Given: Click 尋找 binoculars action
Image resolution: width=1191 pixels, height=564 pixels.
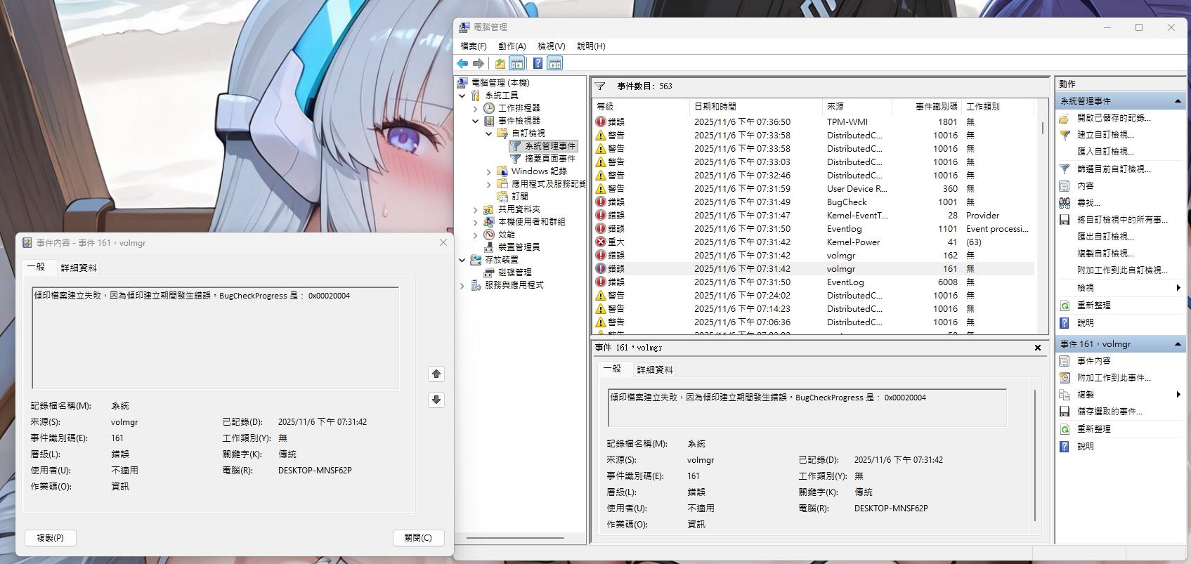Looking at the screenshot, I should [1088, 203].
